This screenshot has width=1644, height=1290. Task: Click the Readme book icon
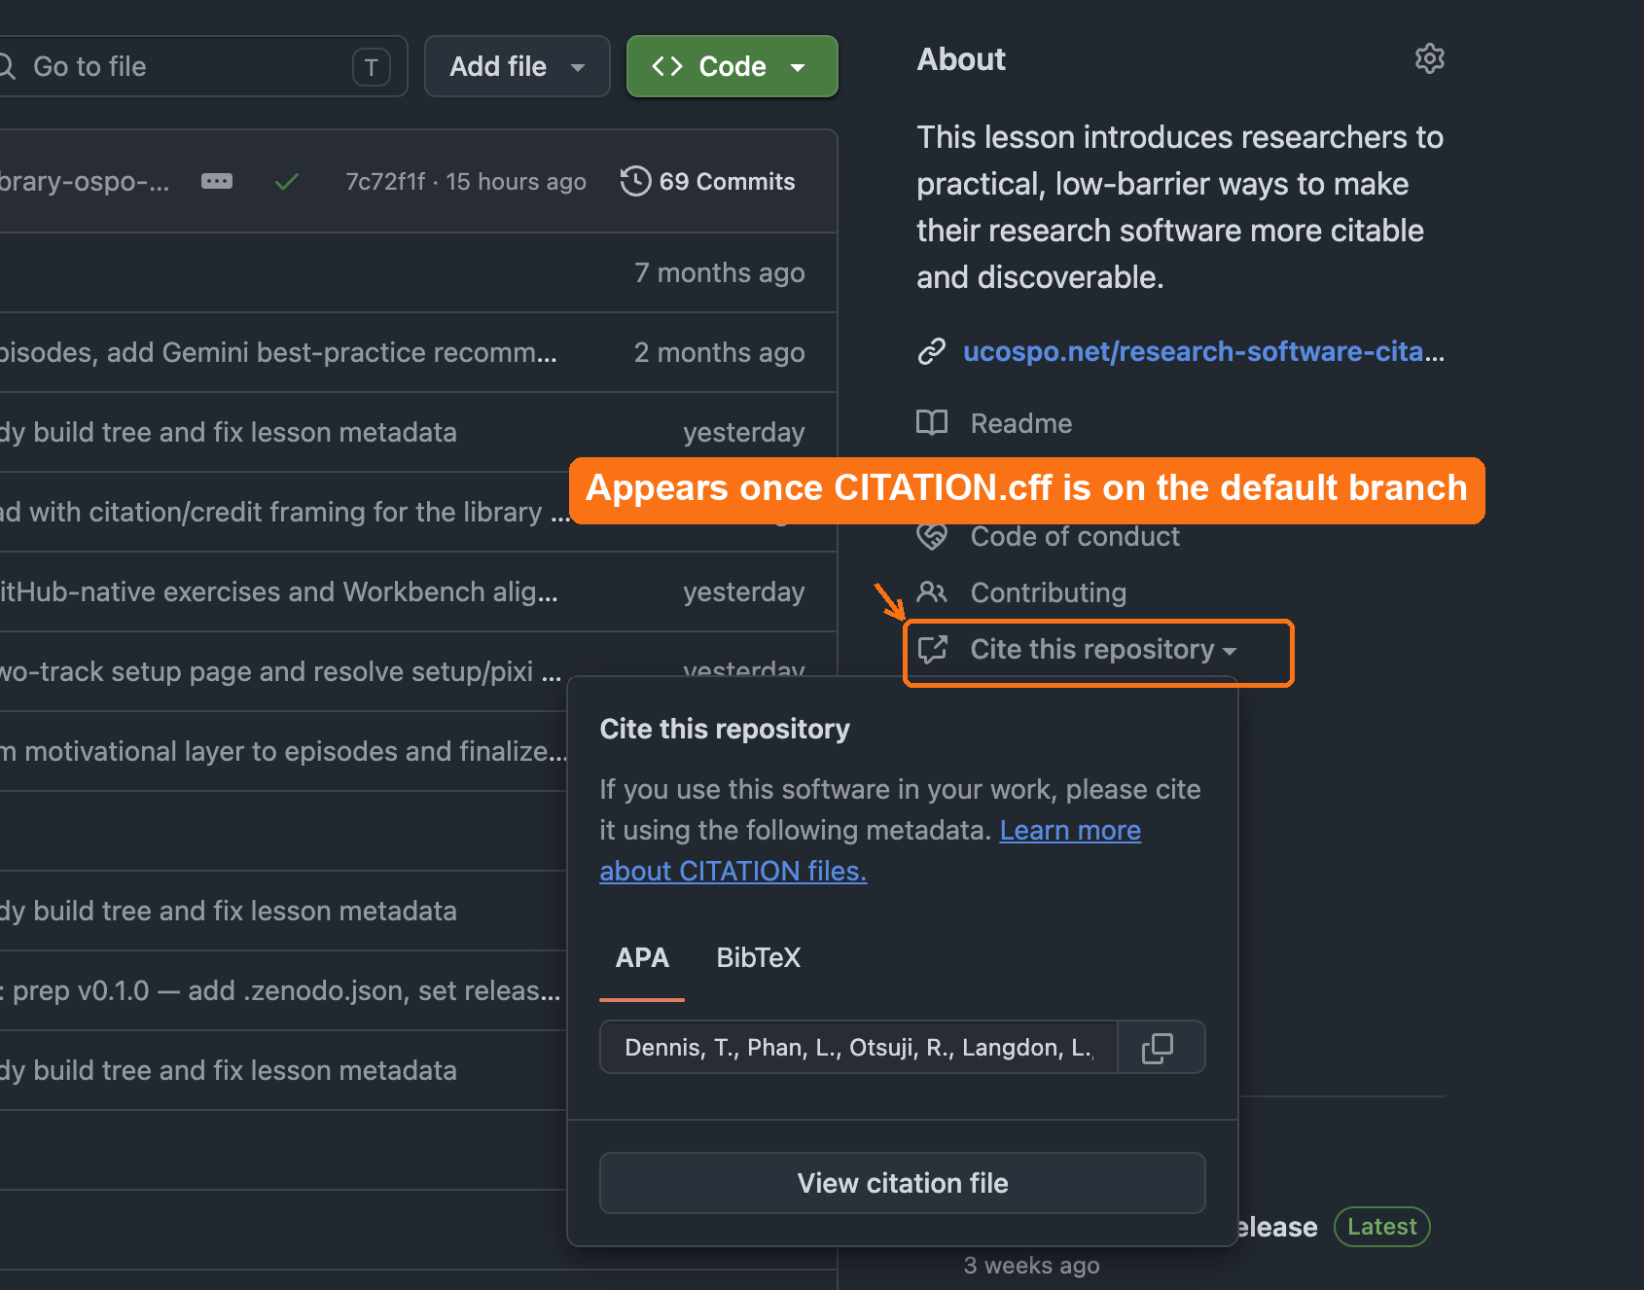pyautogui.click(x=932, y=423)
